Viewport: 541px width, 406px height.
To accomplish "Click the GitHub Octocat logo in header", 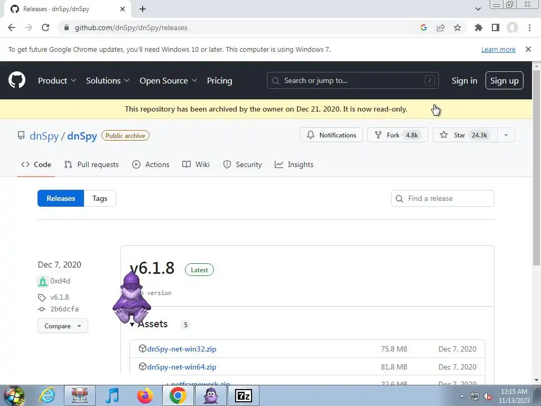I will [16, 80].
